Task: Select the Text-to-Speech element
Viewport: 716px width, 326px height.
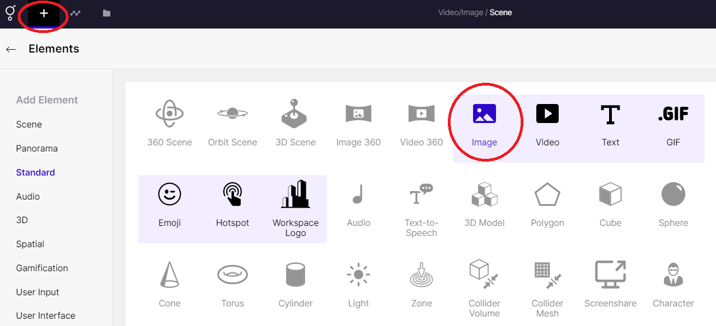Action: click(421, 195)
